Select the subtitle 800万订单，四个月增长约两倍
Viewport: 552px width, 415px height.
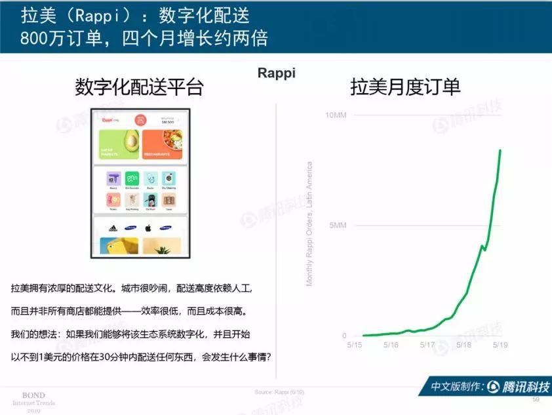(x=144, y=38)
